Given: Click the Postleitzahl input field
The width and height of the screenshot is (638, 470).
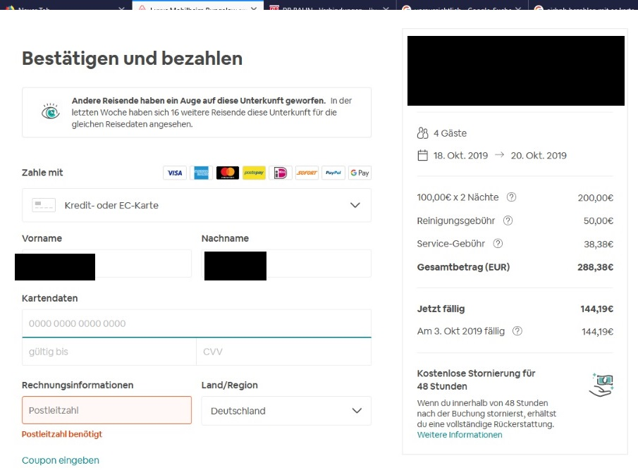Looking at the screenshot, I should pos(106,411).
